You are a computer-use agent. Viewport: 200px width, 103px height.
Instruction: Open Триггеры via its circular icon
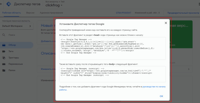pos(4,58)
